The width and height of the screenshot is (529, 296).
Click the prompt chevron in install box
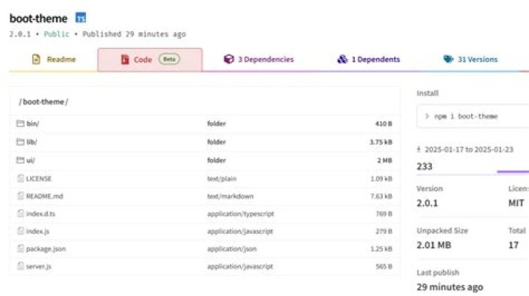[427, 116]
